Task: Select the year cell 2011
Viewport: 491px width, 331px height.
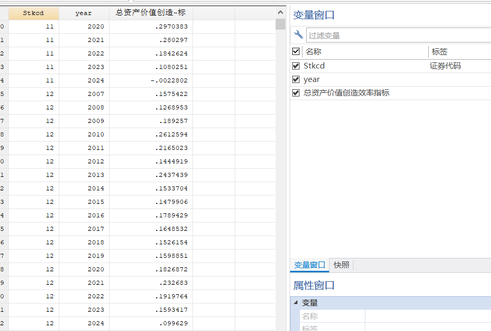Action: tap(84, 148)
